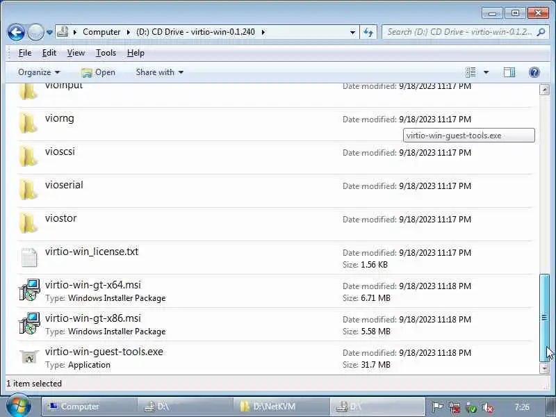Image resolution: width=556 pixels, height=417 pixels.
Task: Select the viorng folder icon
Action: (28, 123)
